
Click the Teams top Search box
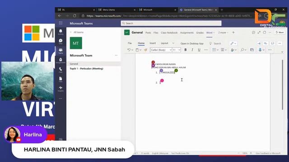point(171,23)
